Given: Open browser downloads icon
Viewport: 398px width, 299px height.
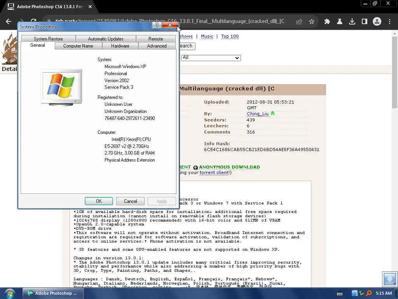Looking at the screenshot, I should 352,22.
